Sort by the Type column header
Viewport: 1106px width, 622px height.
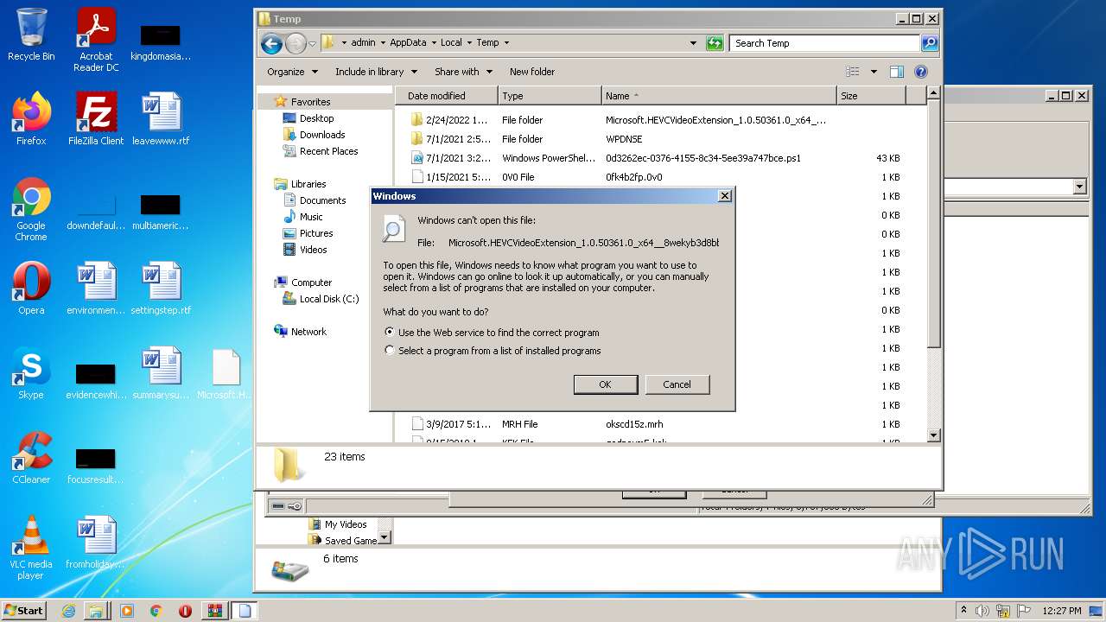(550, 96)
